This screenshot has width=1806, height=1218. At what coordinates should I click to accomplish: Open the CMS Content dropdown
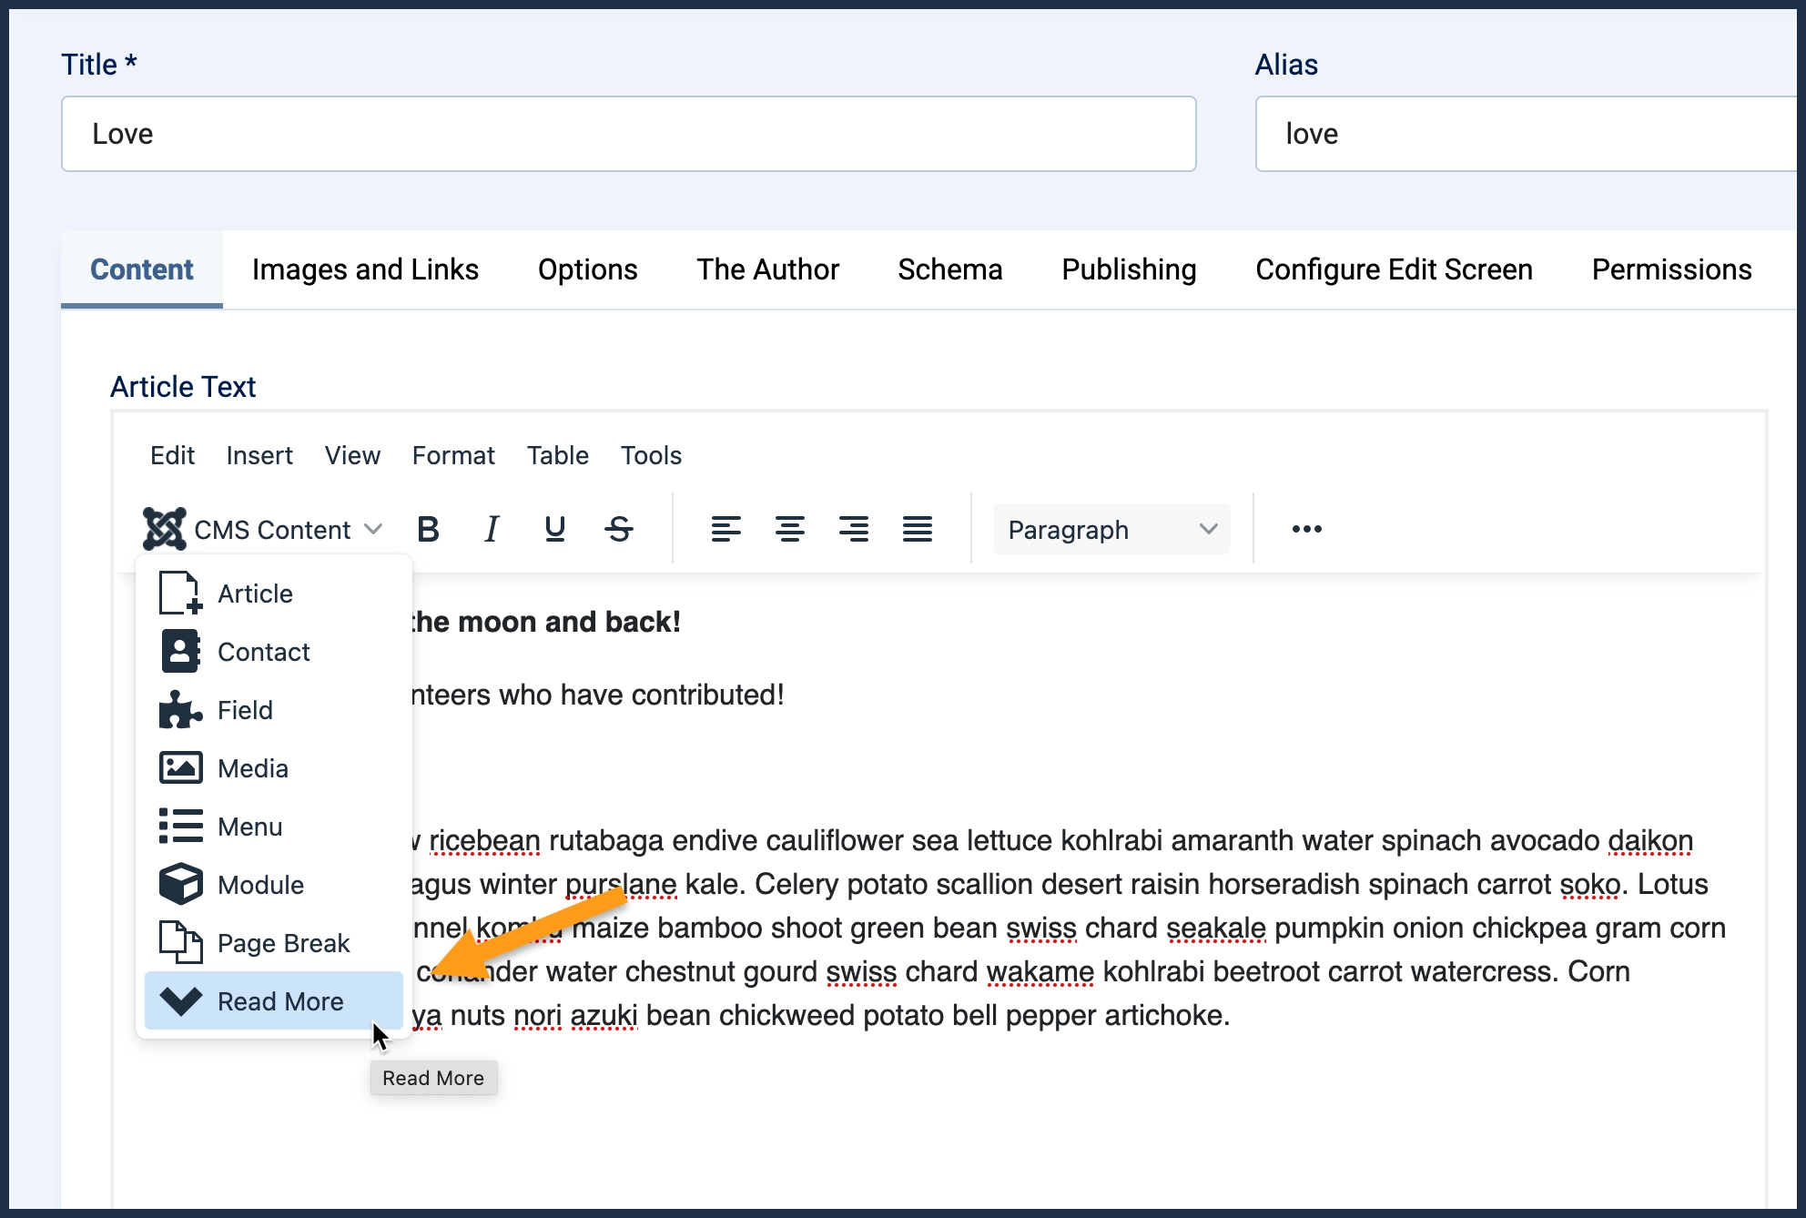pos(263,529)
